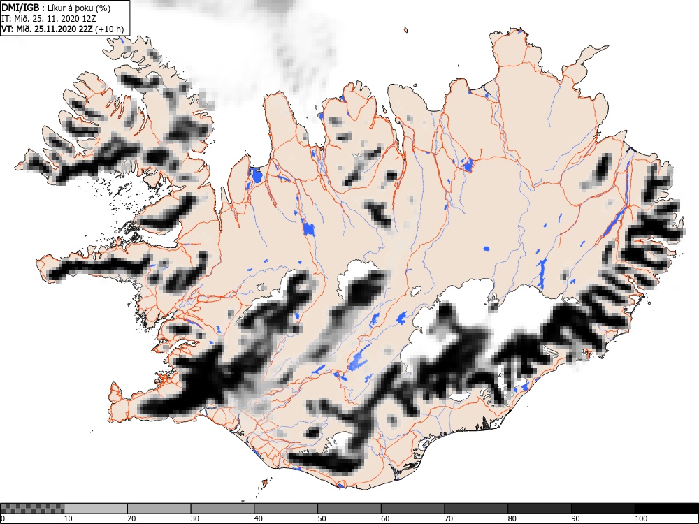
Task: Click the legend label '80'
Action: (x=512, y=518)
